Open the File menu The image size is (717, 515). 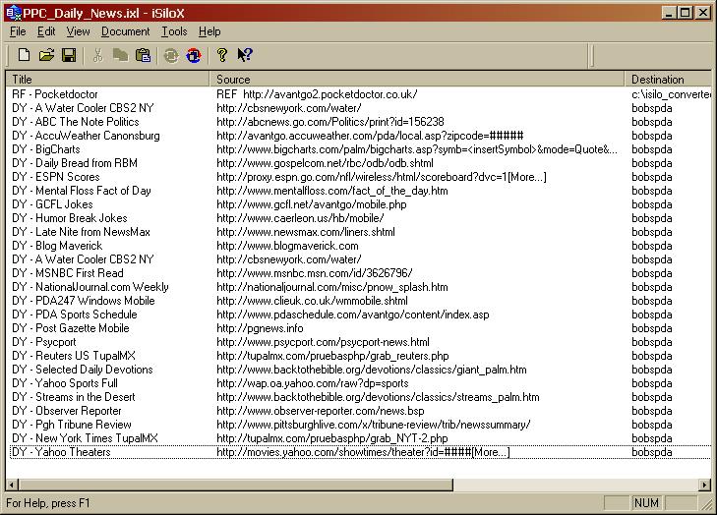[18, 31]
